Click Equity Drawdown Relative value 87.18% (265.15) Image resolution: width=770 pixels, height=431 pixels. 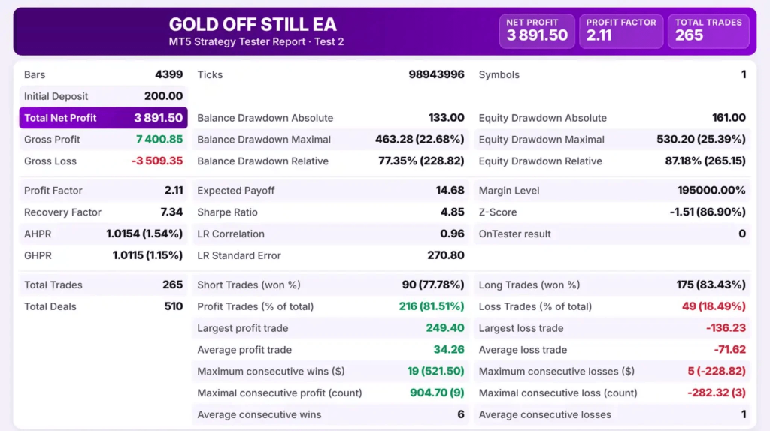point(705,161)
